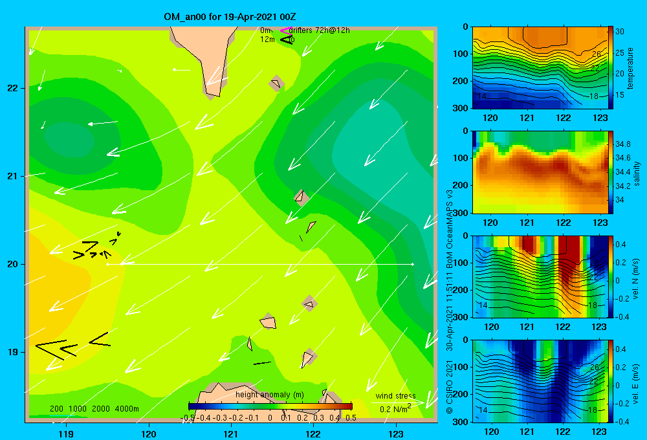Click the east endpoint of the 20N section line
The height and width of the screenshot is (440, 647).
[412, 264]
